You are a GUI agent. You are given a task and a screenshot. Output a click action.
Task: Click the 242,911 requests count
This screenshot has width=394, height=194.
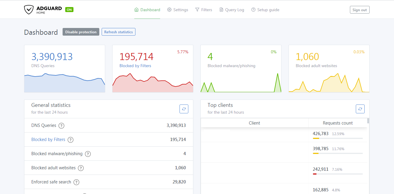321,169
